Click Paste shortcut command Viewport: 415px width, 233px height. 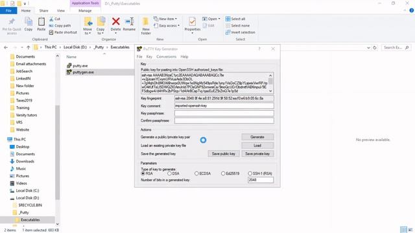point(63,32)
